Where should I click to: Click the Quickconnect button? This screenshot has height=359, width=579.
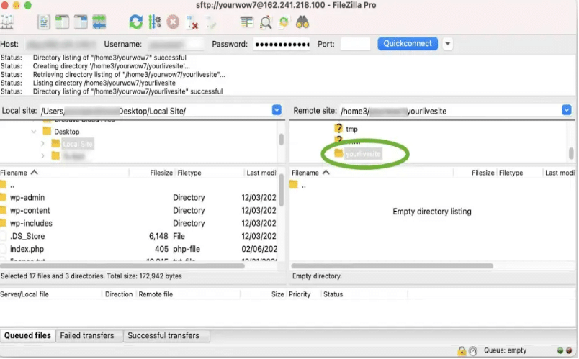pos(408,44)
